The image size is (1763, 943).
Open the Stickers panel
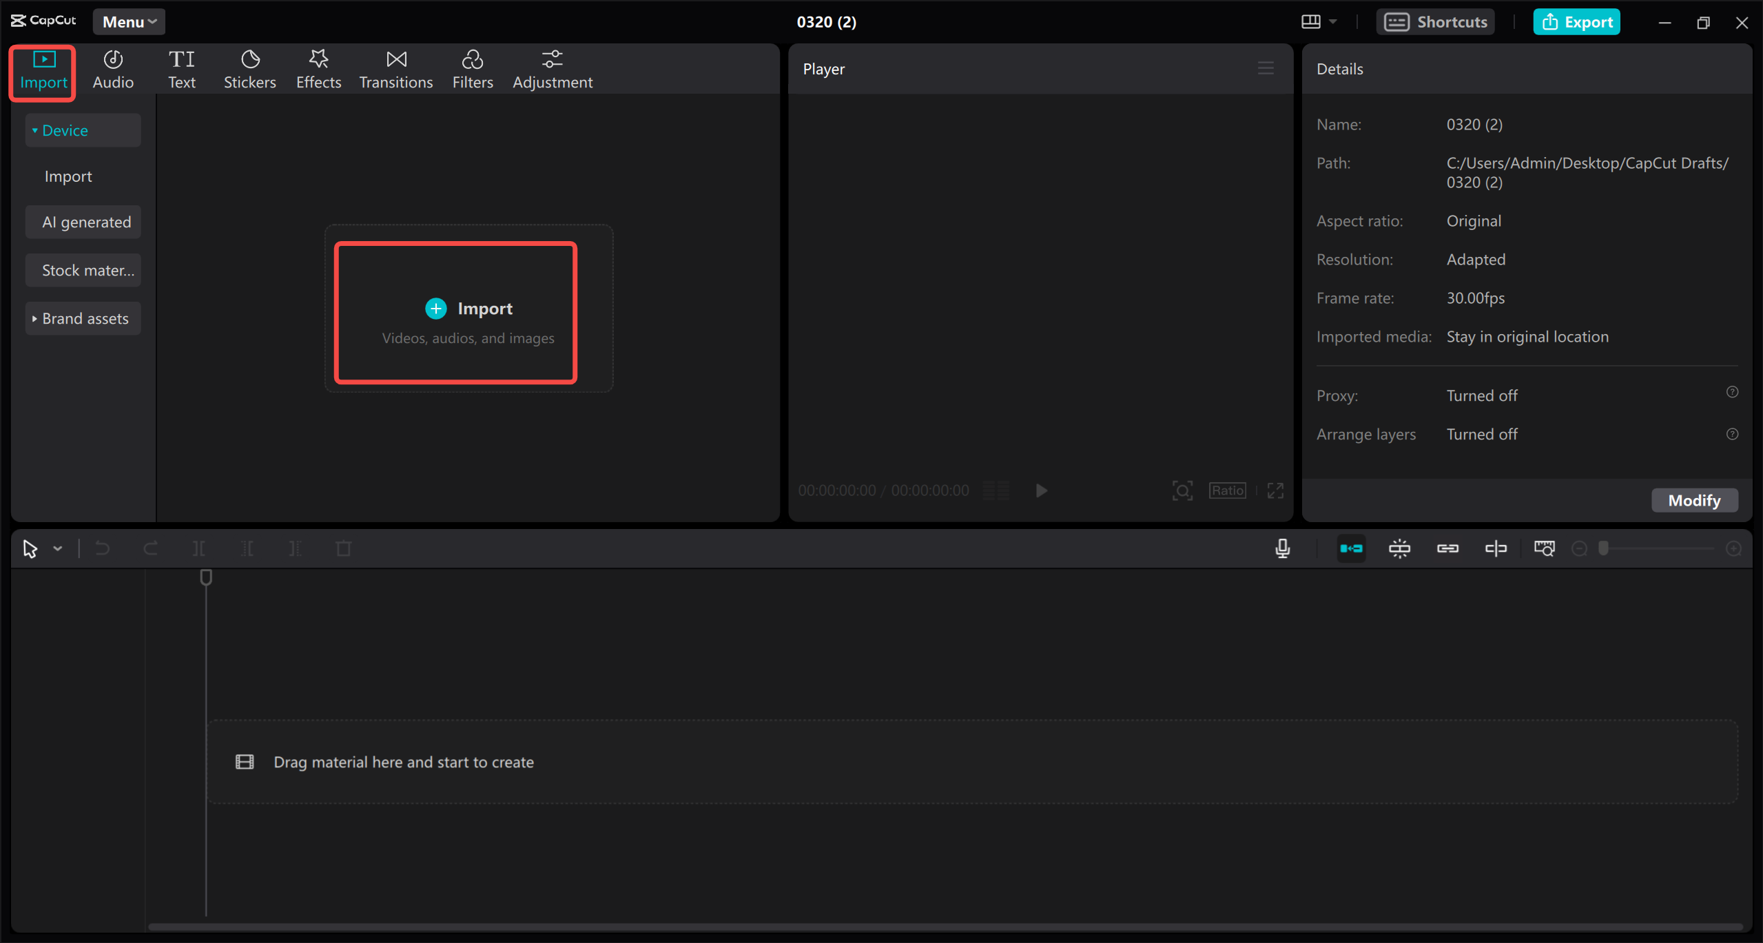pyautogui.click(x=249, y=70)
